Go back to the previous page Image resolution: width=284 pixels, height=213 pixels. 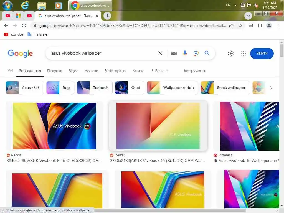pos(6,26)
